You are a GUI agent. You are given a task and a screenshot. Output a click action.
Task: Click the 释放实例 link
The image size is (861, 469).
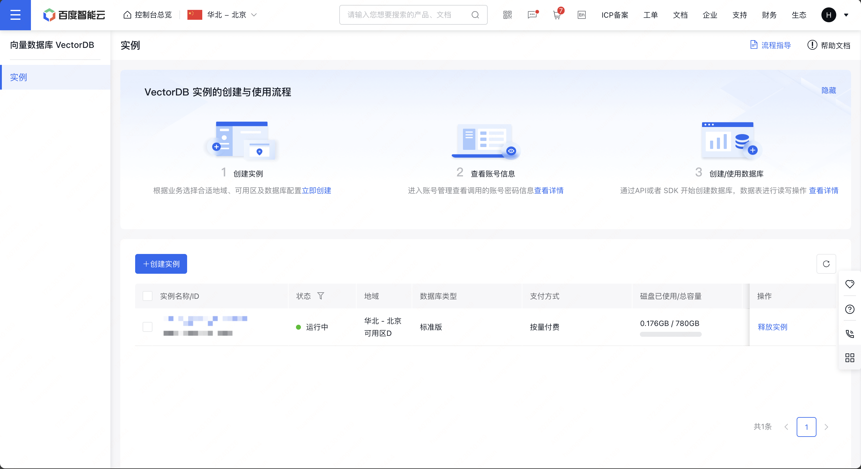coord(772,327)
